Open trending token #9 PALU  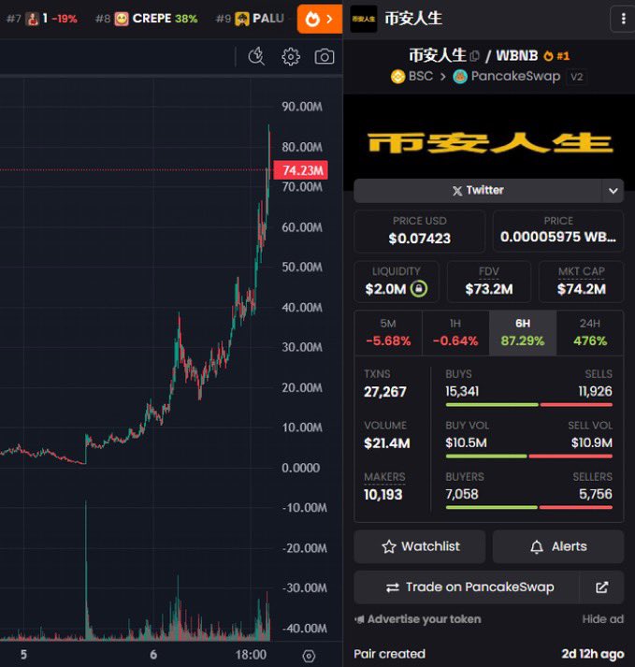point(250,19)
